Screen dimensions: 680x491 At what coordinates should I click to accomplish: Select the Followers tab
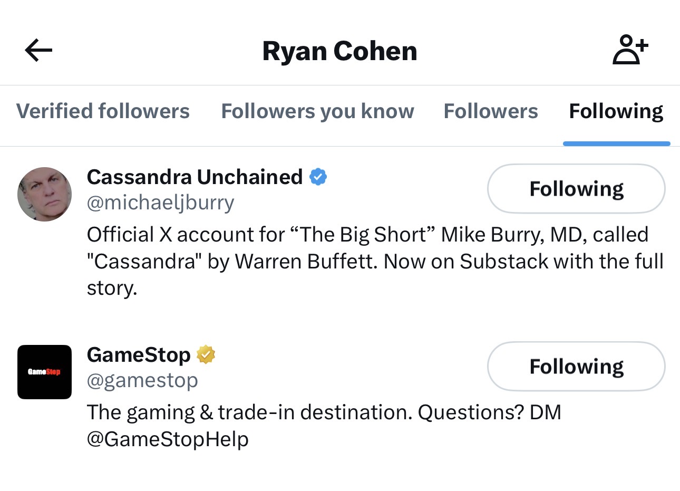pyautogui.click(x=491, y=111)
